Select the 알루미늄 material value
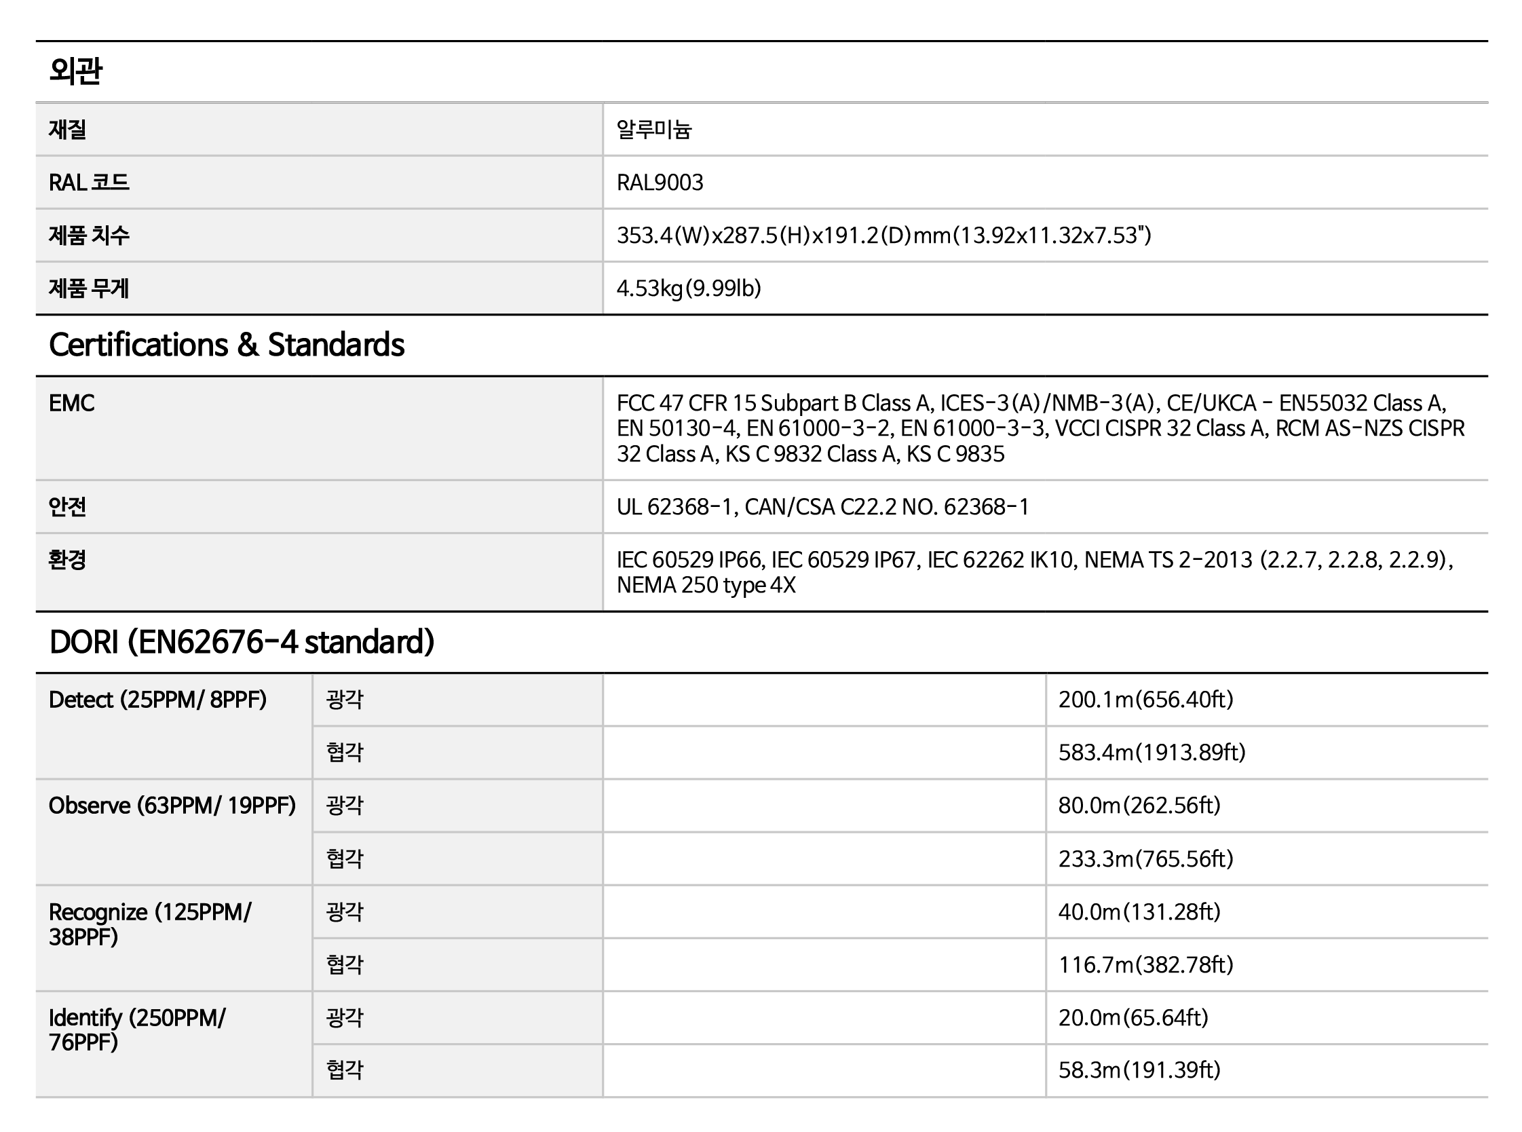 point(654,130)
